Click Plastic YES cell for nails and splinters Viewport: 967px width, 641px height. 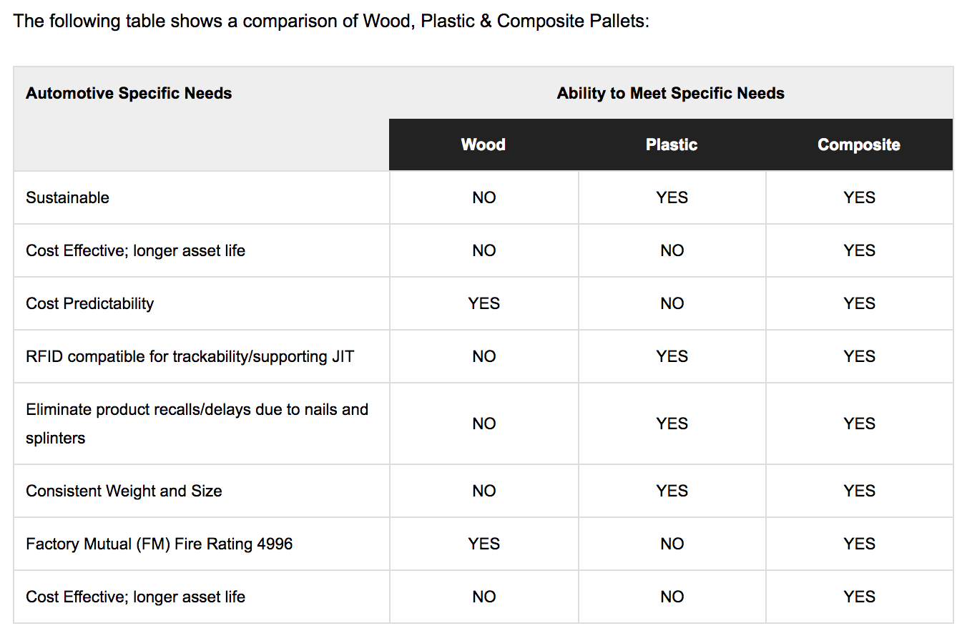672,424
